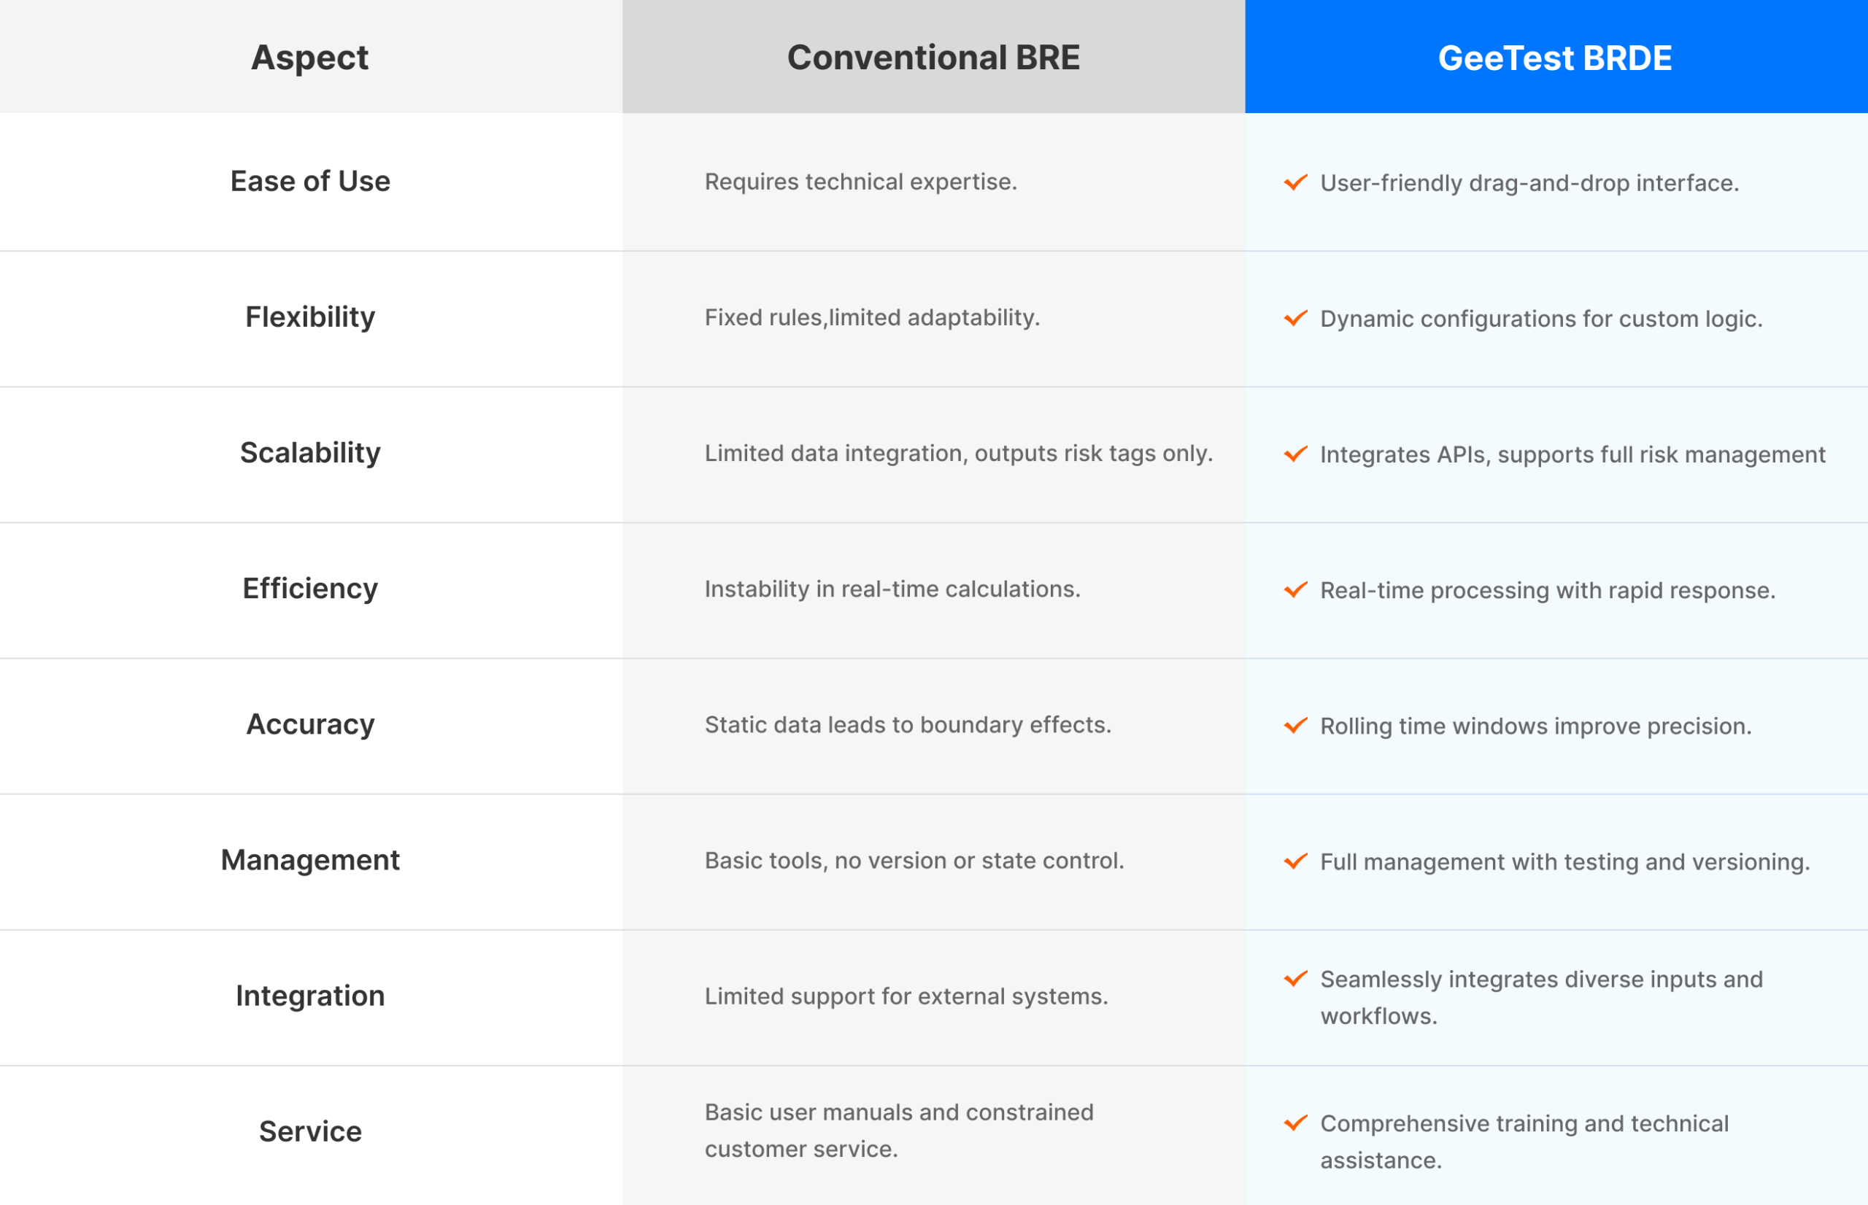Click the checkmark beside Rolling time windows text

pyautogui.click(x=1295, y=725)
